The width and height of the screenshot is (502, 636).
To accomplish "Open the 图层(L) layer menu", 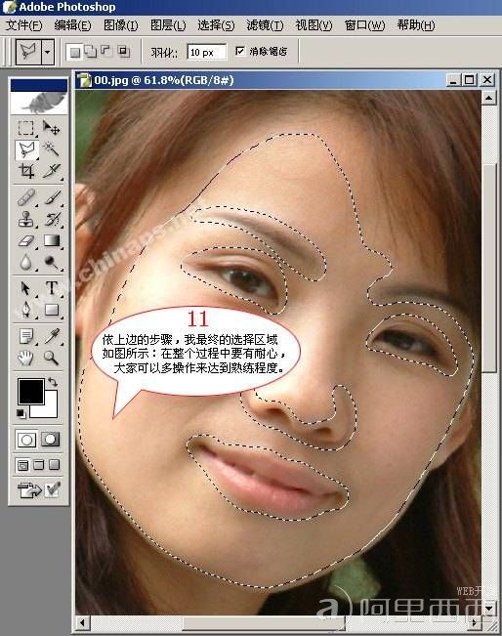I will tap(168, 25).
